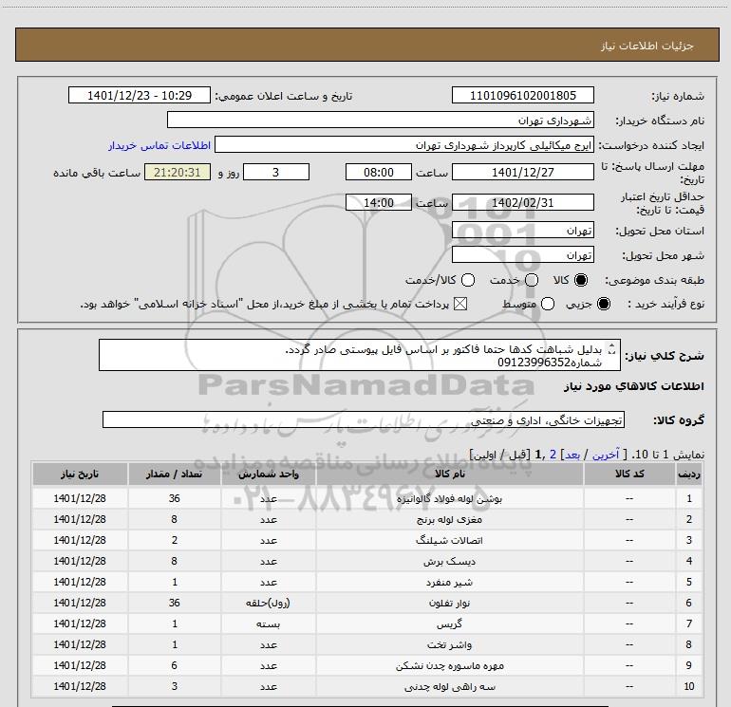Select the خدمت radio button

click(x=532, y=280)
